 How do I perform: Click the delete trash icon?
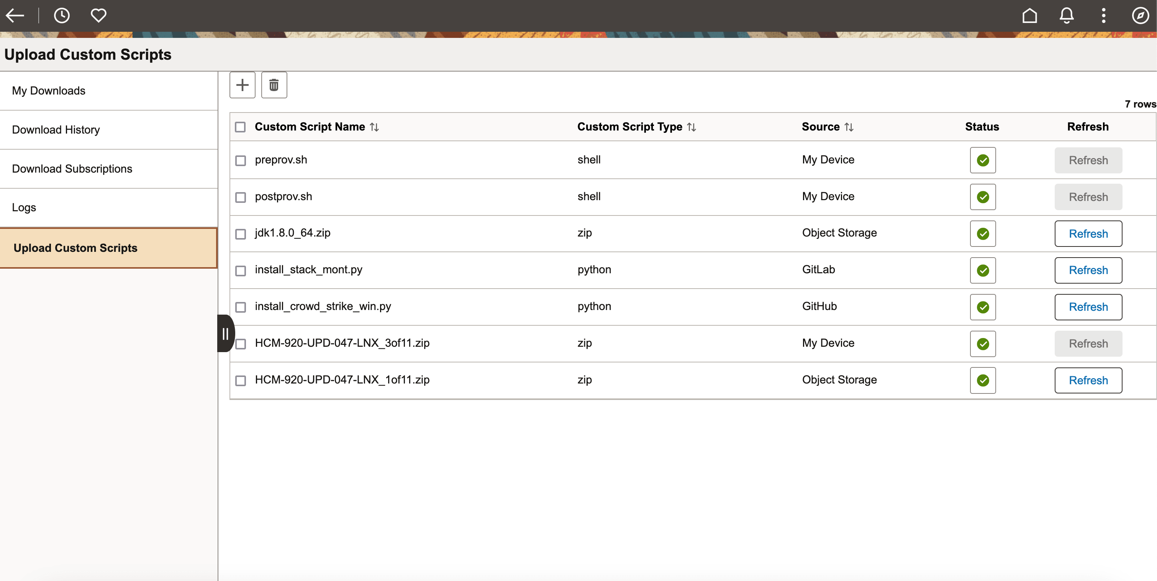tap(274, 85)
